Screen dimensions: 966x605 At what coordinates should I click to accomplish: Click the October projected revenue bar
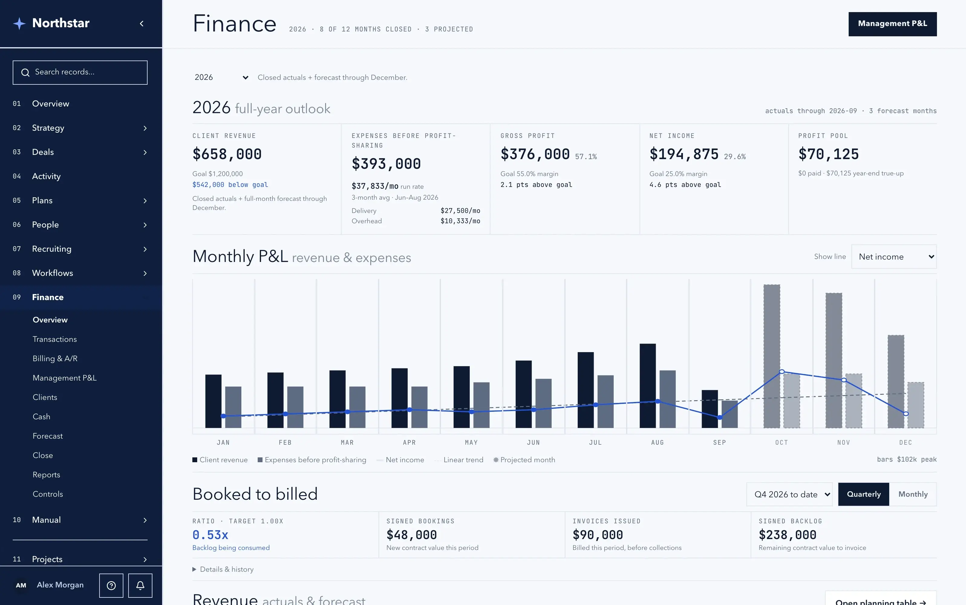click(x=772, y=356)
